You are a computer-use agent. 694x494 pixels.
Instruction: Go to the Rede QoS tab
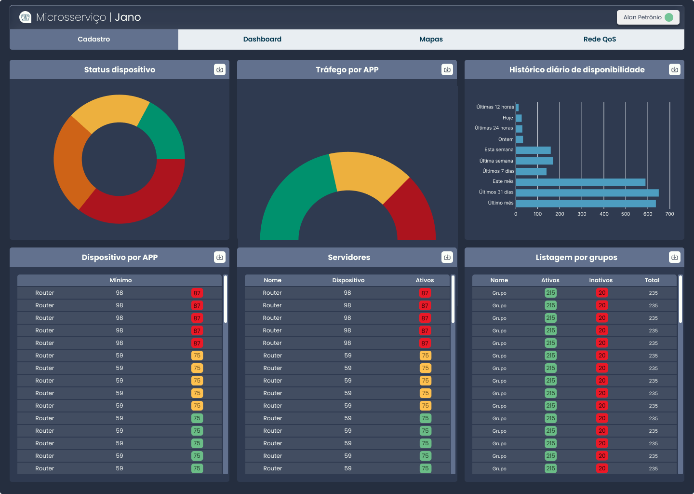pos(600,40)
